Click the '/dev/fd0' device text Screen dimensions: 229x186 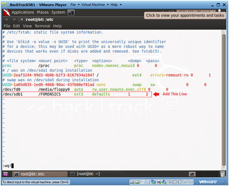point(11,90)
